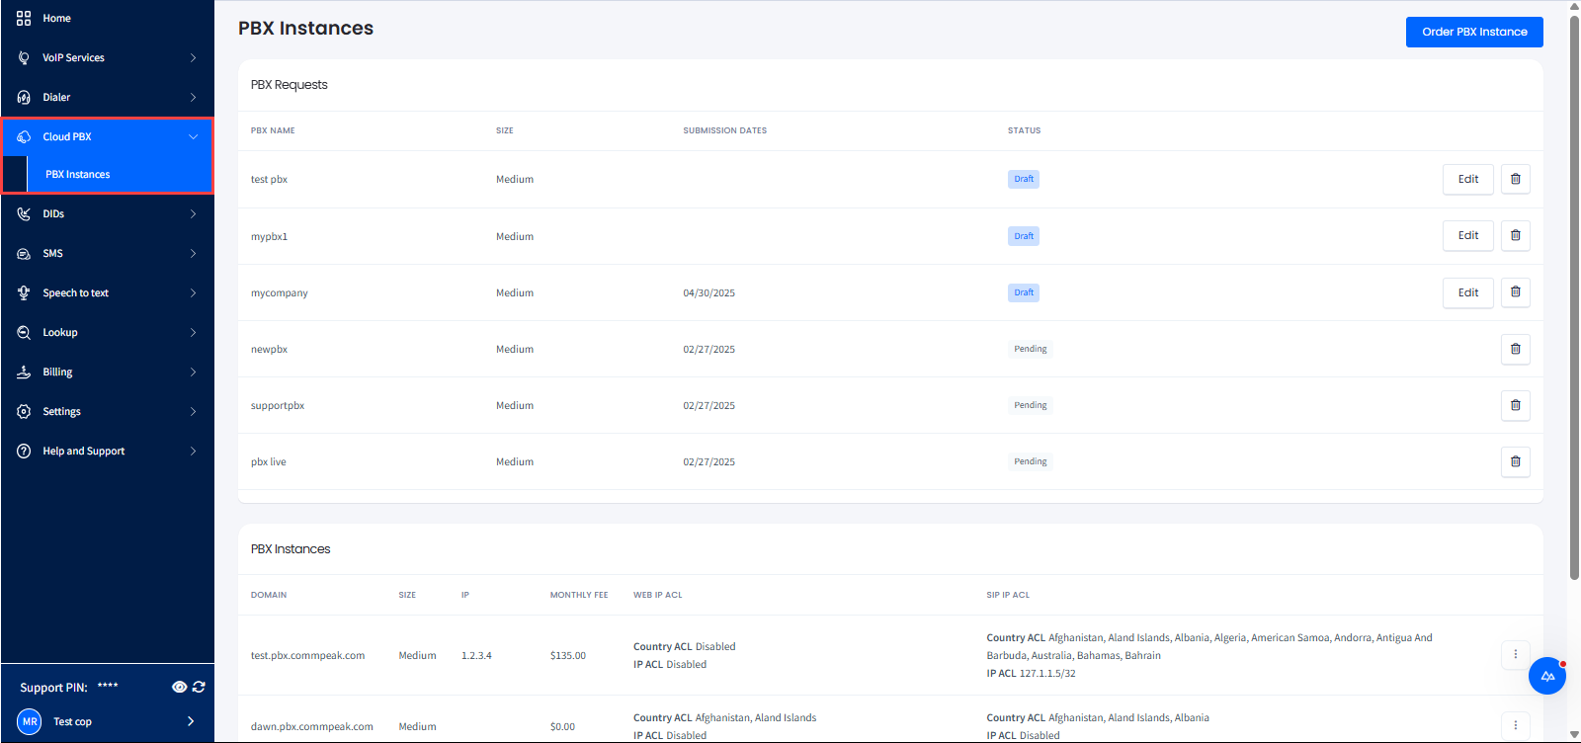Delete the newpbx request
Screen dimensions: 1581x743
[1515, 349]
